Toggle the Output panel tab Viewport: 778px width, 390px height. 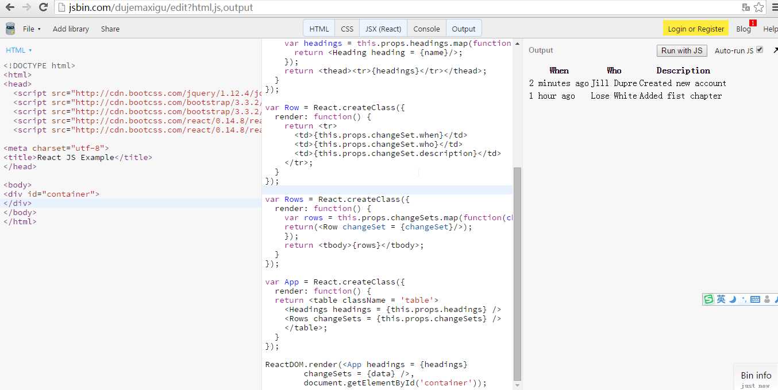[x=464, y=29]
